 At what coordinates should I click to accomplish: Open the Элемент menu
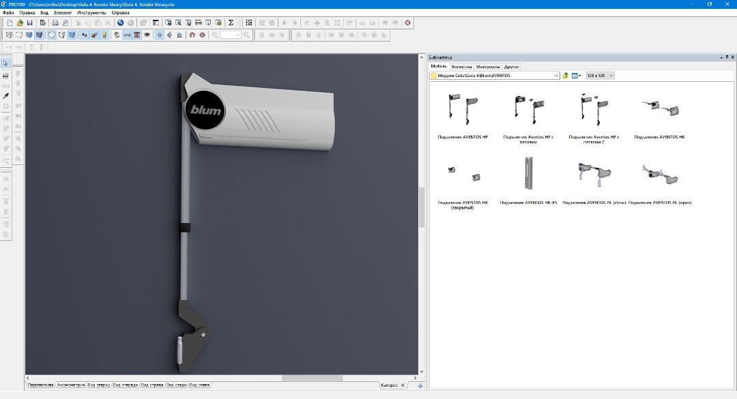point(63,13)
